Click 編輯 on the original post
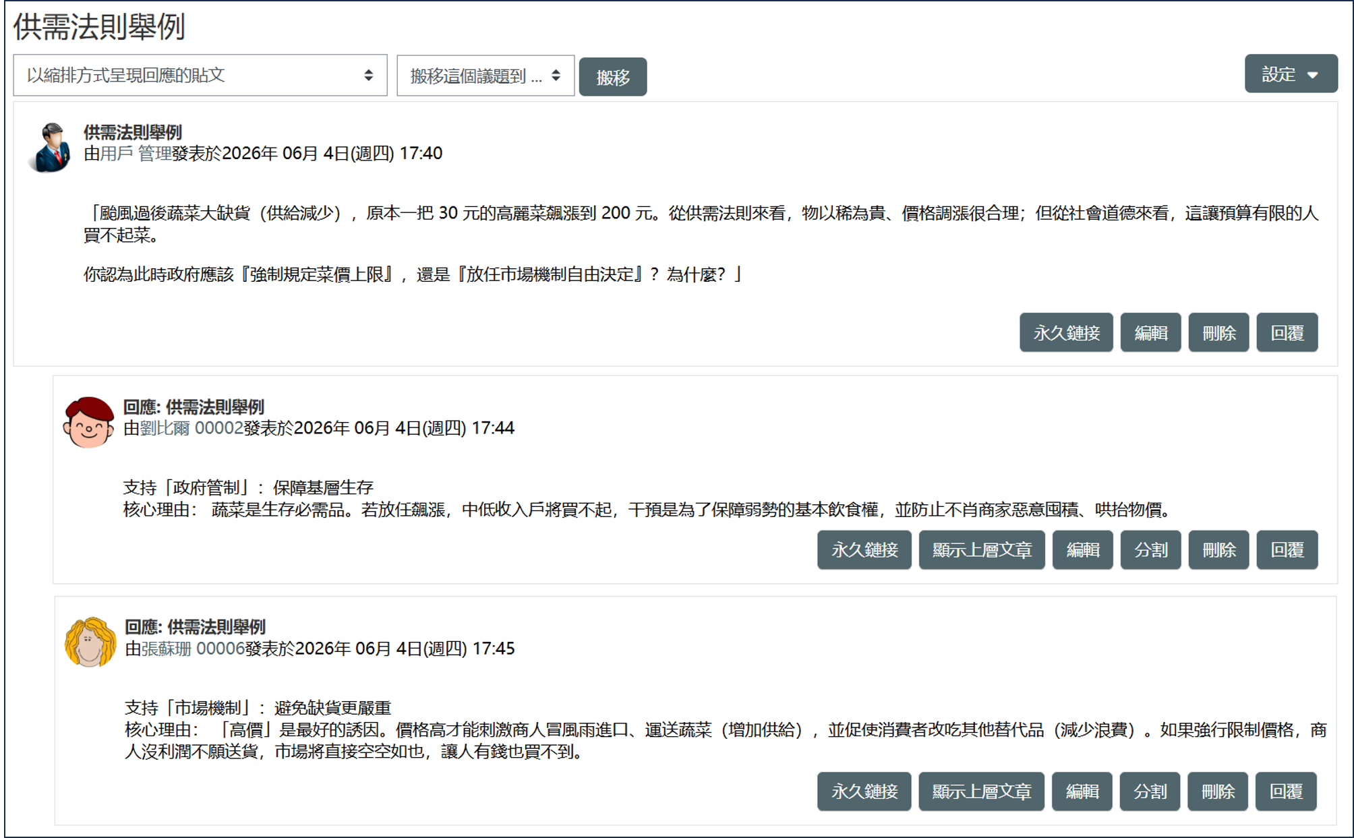Image resolution: width=1354 pixels, height=838 pixels. [x=1150, y=332]
